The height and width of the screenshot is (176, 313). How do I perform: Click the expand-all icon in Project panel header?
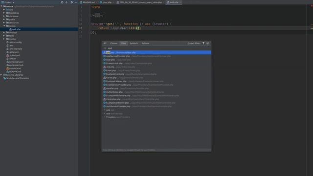click(x=67, y=2)
